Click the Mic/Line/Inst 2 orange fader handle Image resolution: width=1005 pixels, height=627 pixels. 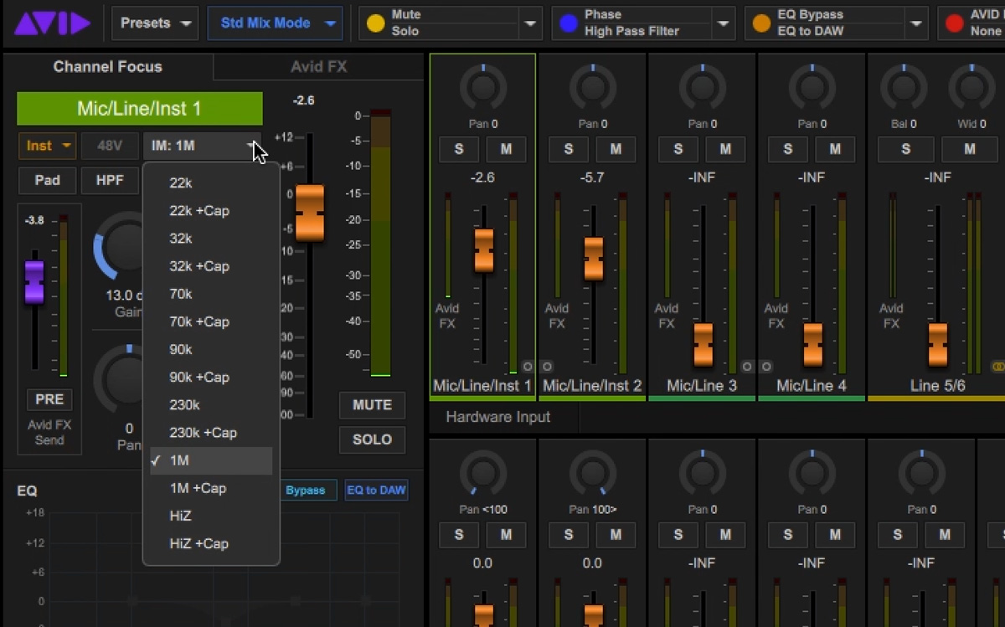[x=593, y=259]
